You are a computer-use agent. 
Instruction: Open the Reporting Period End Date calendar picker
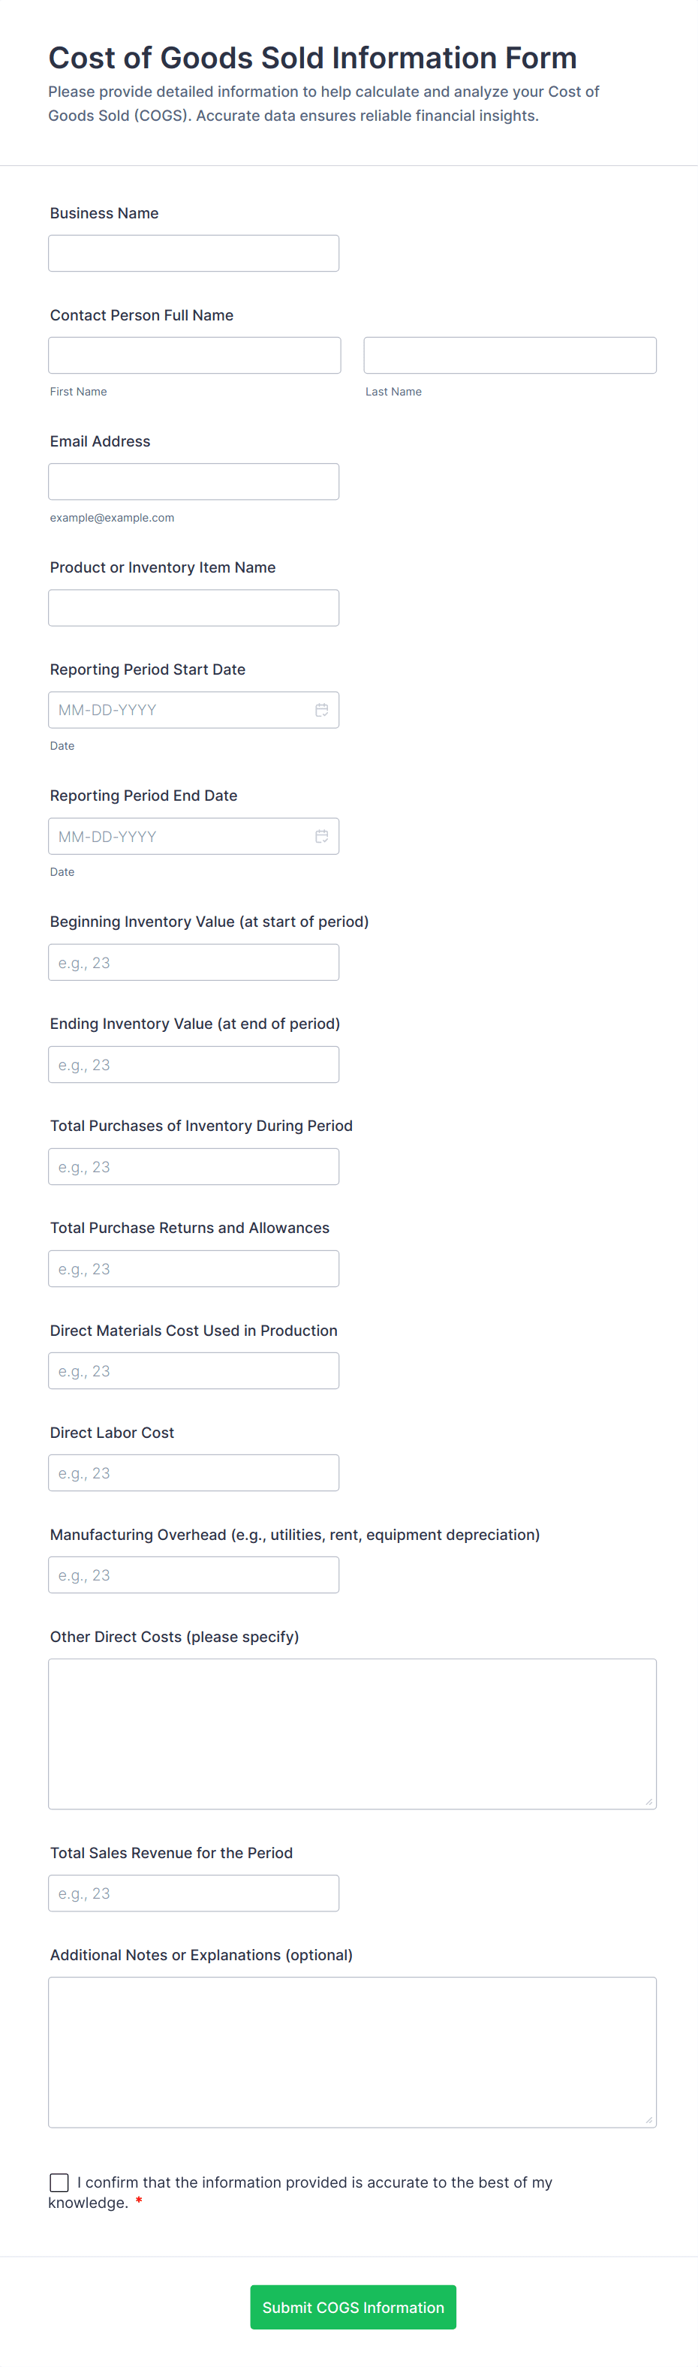pyautogui.click(x=321, y=836)
